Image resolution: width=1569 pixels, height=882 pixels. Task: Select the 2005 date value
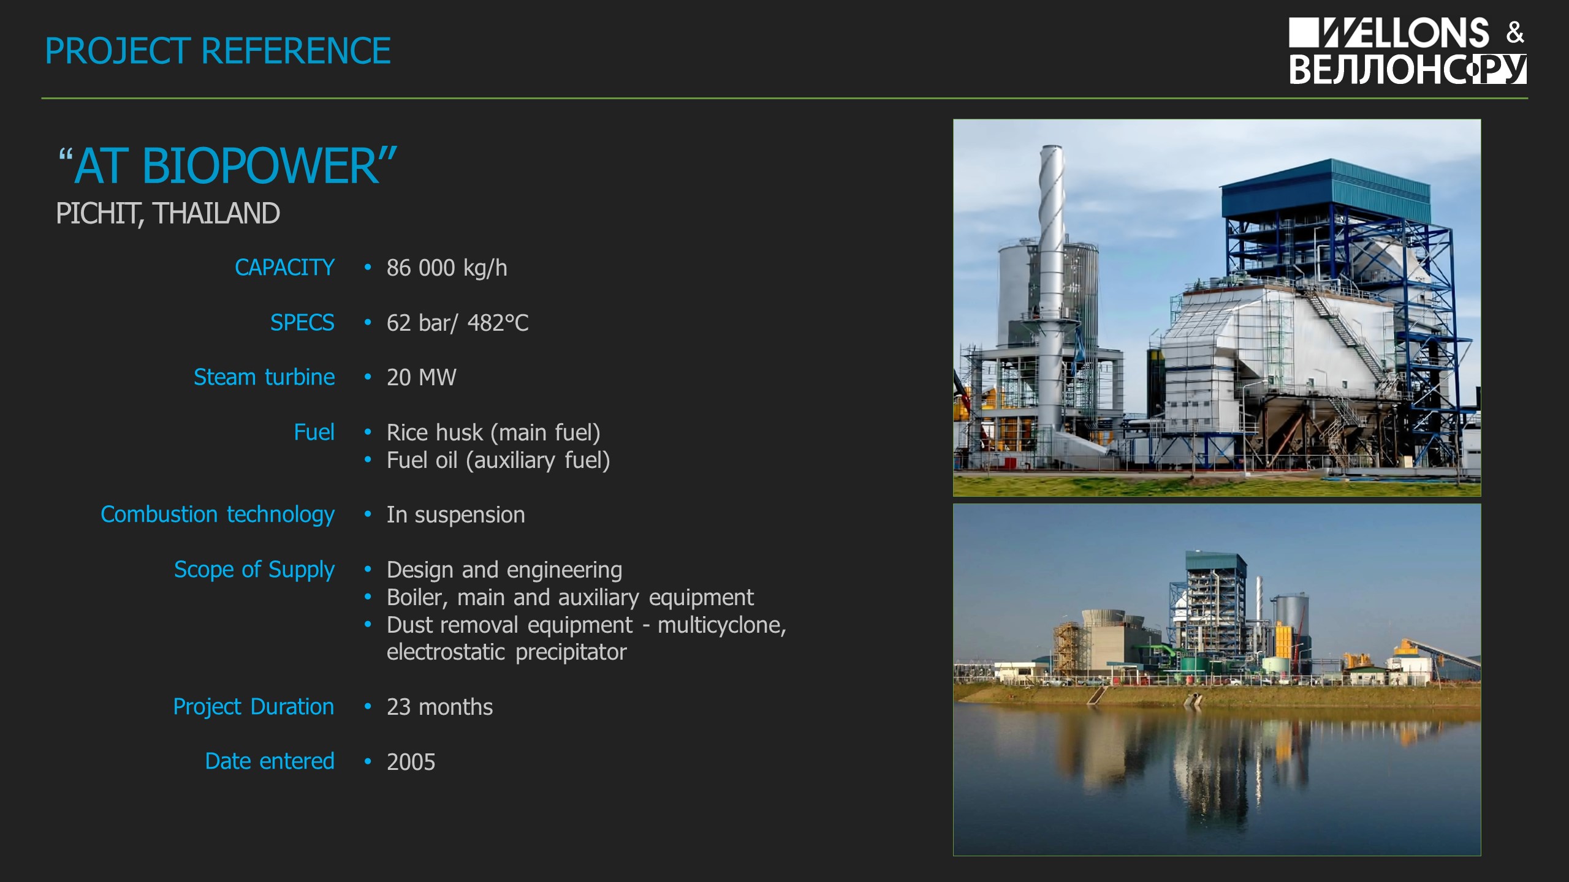[411, 762]
